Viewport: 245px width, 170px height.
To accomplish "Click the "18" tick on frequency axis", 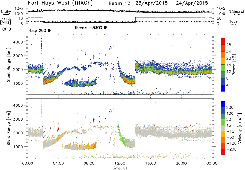I will 21,18.
